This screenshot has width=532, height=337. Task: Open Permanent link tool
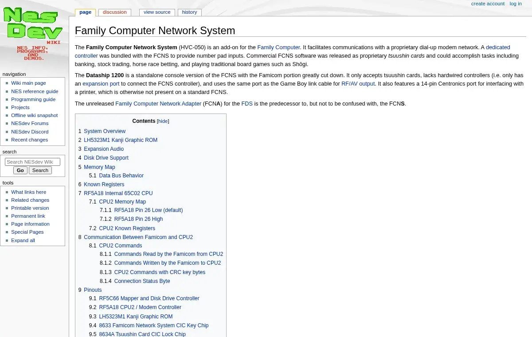(28, 216)
